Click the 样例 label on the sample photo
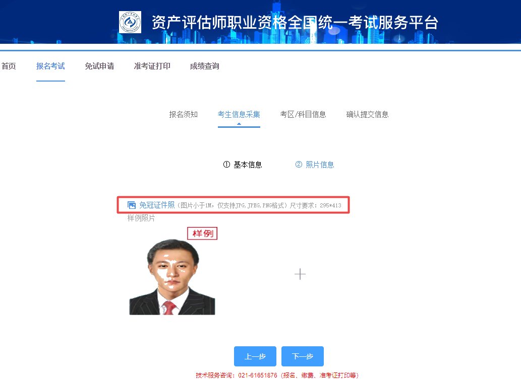This screenshot has height=380, width=521. 202,233
